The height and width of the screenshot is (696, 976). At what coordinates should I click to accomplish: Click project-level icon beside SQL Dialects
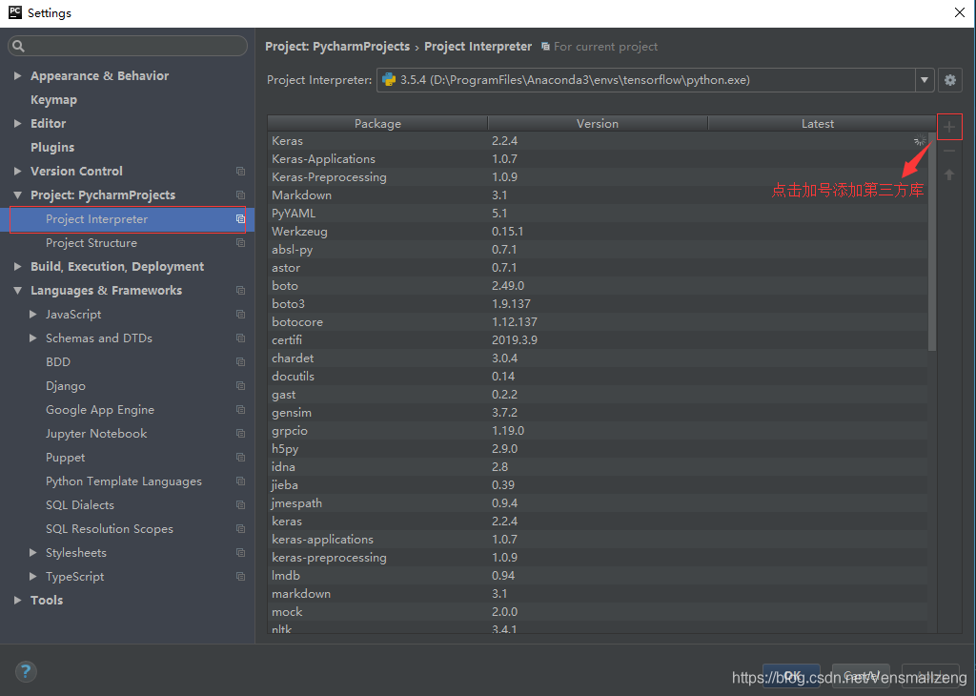tap(240, 505)
